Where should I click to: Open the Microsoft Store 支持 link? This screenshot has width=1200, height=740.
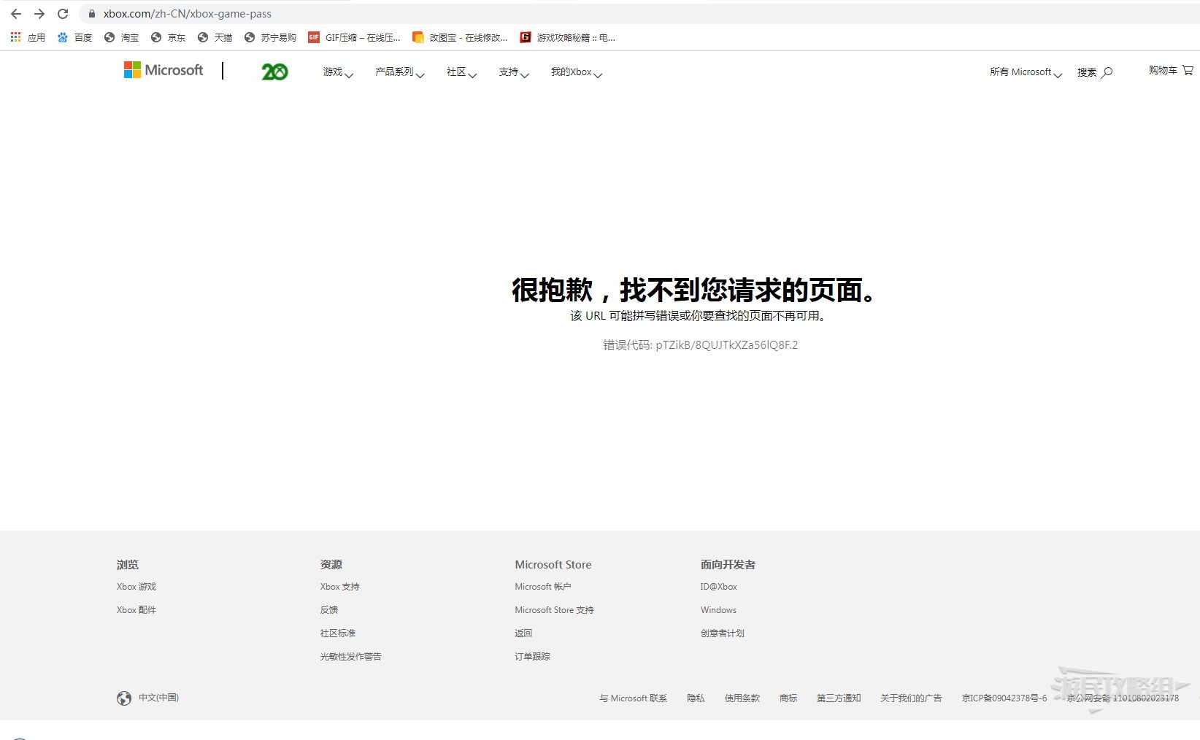(554, 610)
